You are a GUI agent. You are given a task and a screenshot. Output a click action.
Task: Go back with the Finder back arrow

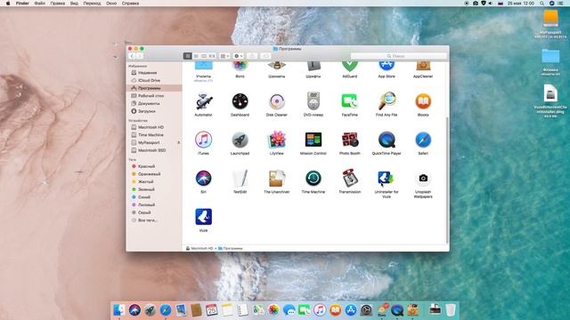tap(132, 56)
